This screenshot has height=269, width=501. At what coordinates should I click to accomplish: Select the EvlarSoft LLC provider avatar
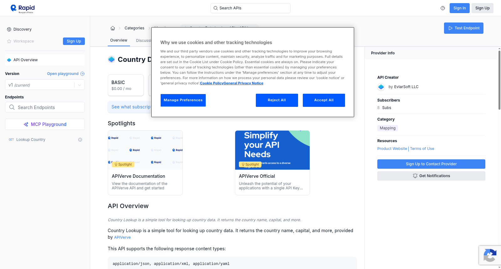point(381,87)
